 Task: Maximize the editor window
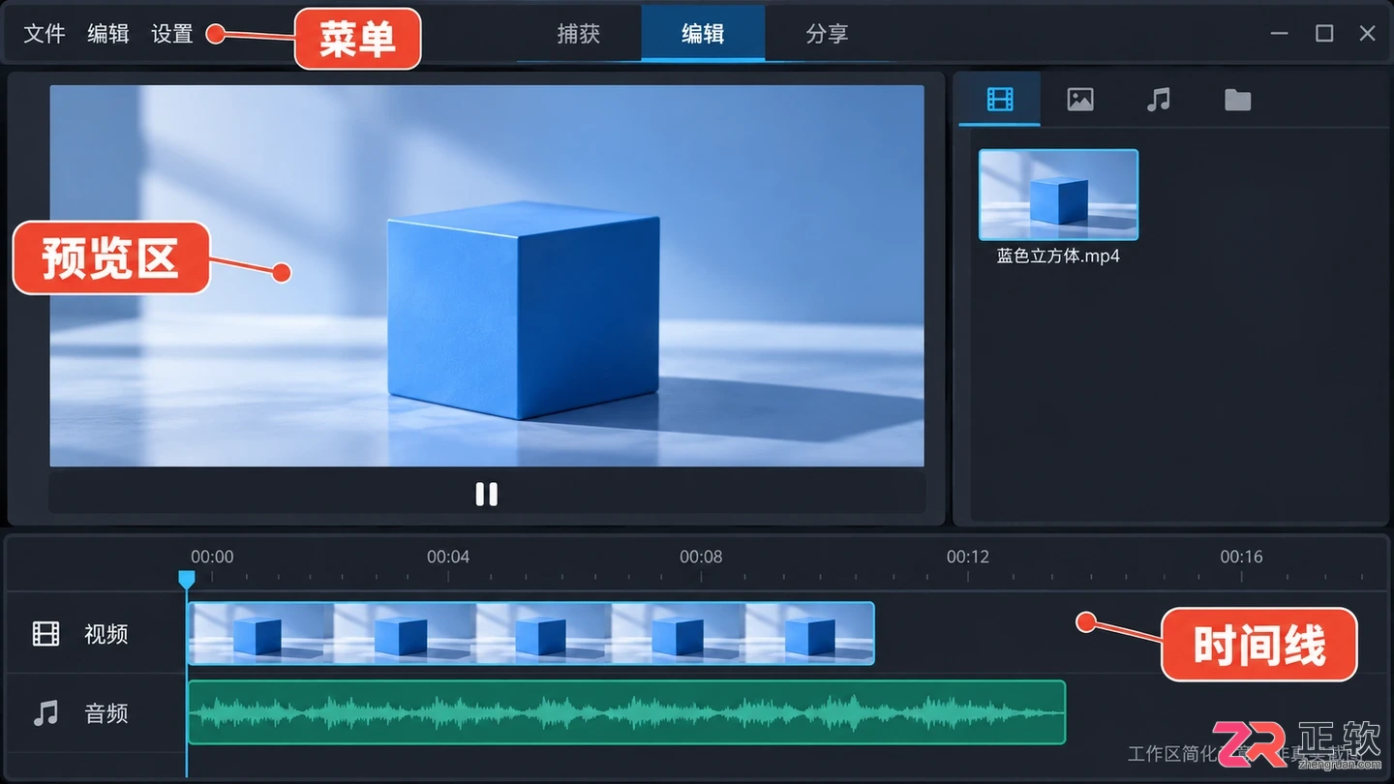1324,34
